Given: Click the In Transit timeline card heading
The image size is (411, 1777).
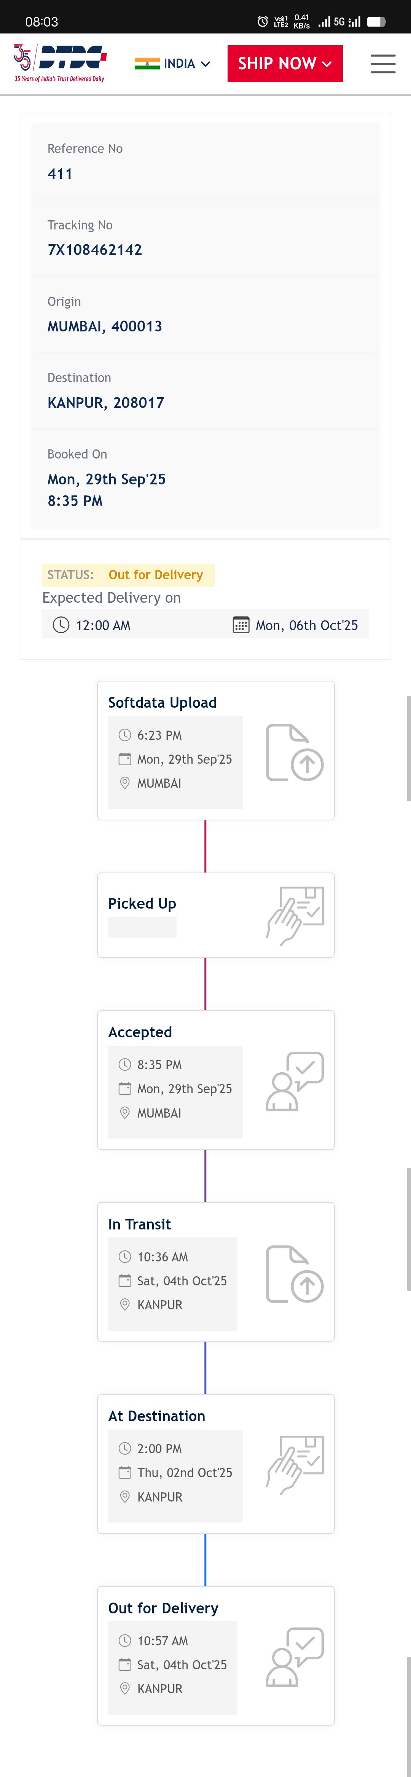Looking at the screenshot, I should 139,1224.
